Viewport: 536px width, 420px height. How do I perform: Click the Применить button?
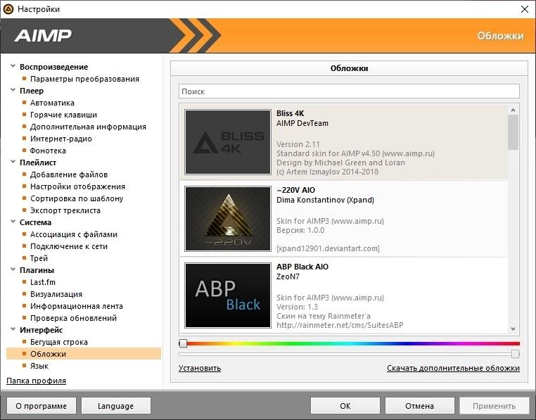click(x=494, y=406)
